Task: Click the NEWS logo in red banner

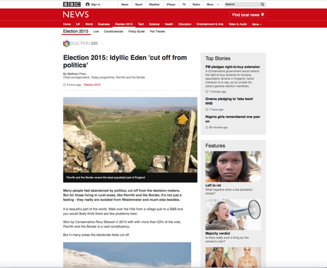Action: (76, 14)
